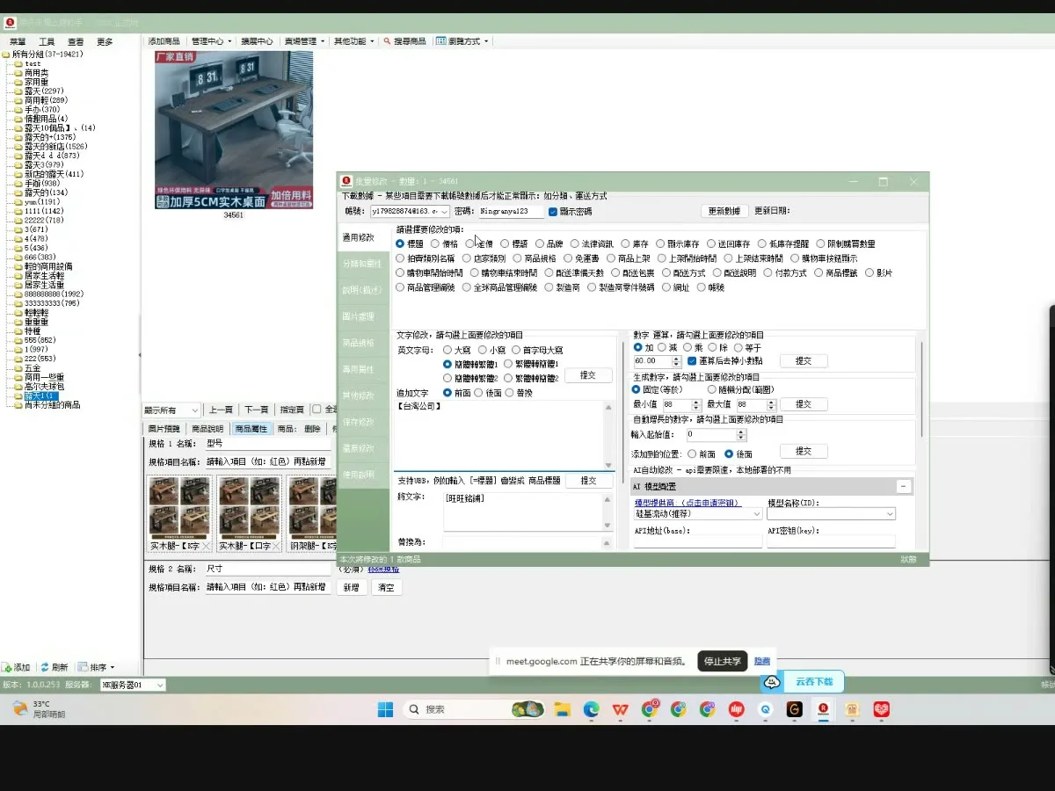
Task: Toggle 運算后去掉小數點 checkbox
Action: click(692, 361)
